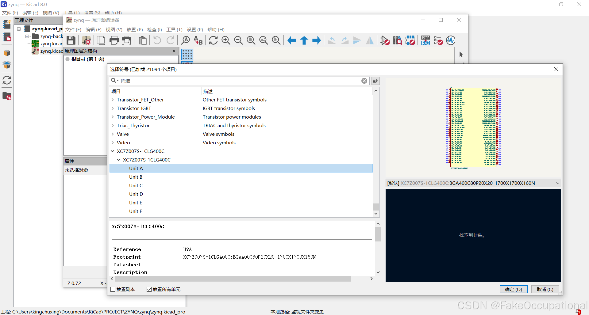The height and width of the screenshot is (315, 589).
Task: Clear the symbol filter text
Action: tap(364, 81)
